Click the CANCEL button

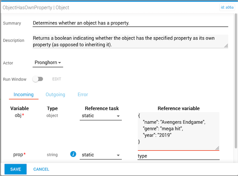(41, 169)
